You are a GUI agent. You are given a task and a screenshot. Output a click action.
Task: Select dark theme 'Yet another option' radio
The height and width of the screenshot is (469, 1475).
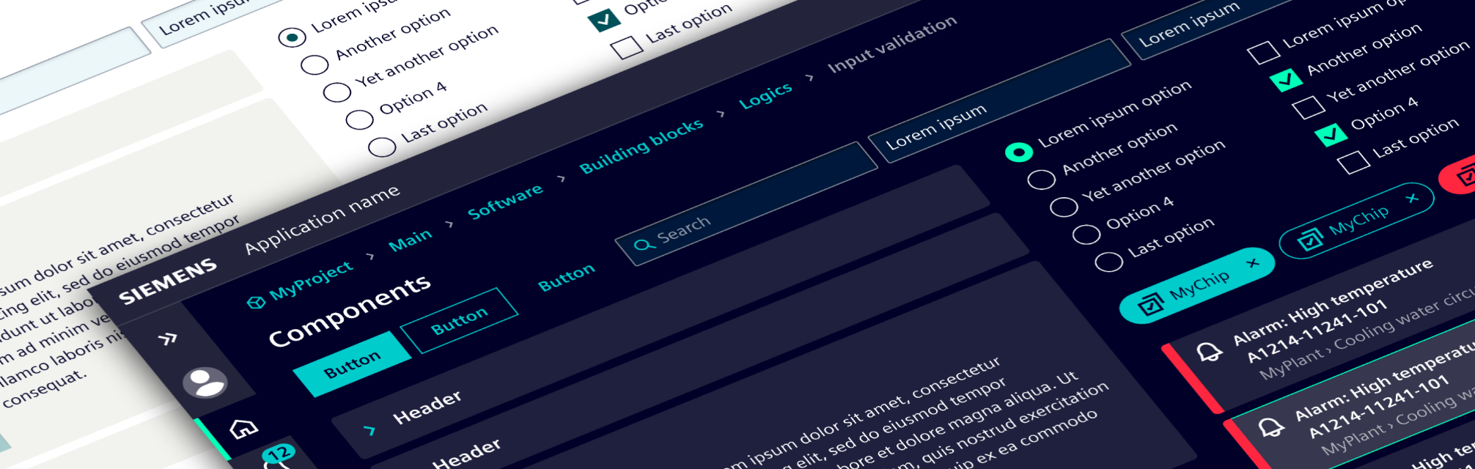click(1063, 206)
